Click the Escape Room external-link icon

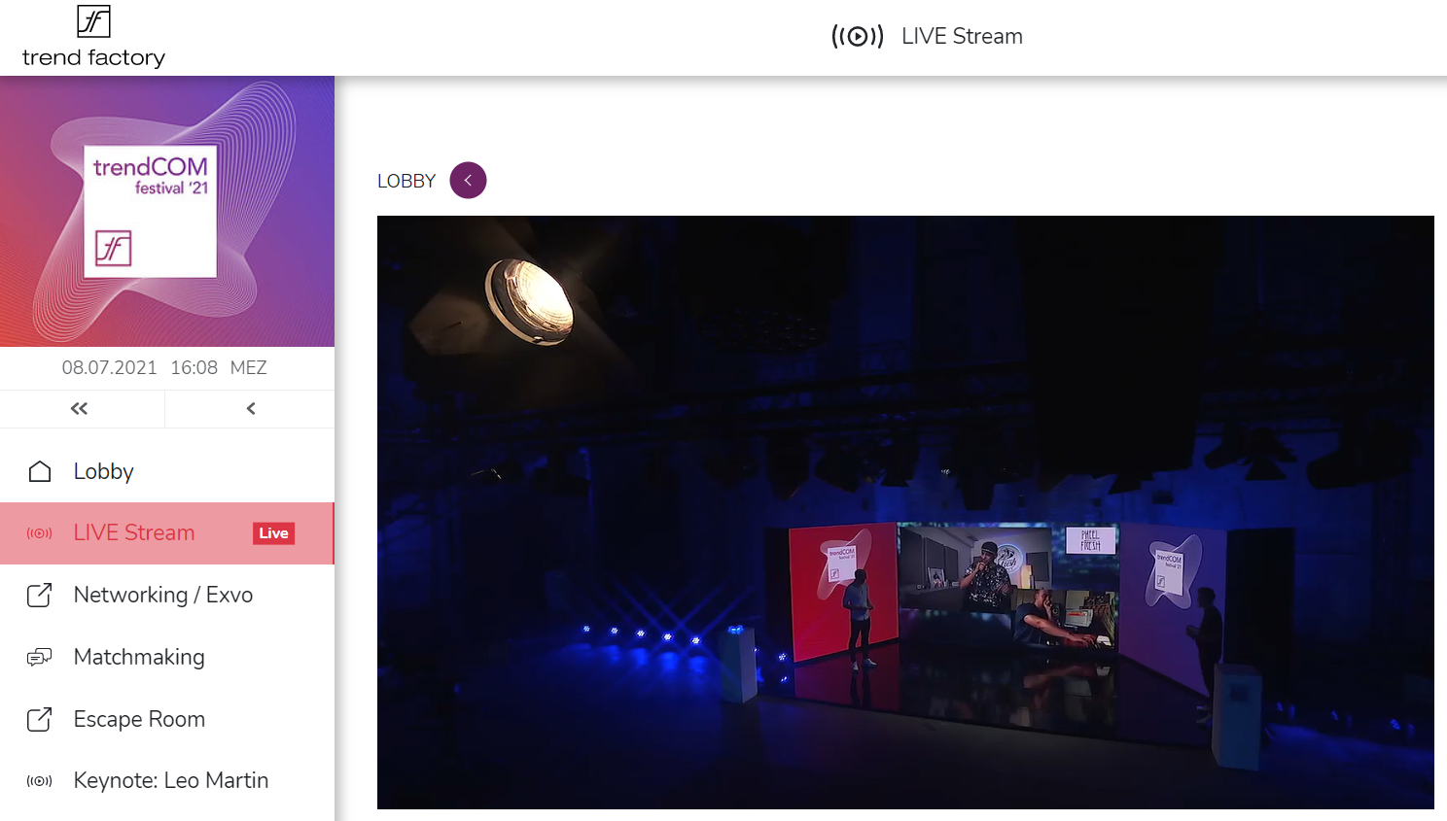click(x=40, y=719)
